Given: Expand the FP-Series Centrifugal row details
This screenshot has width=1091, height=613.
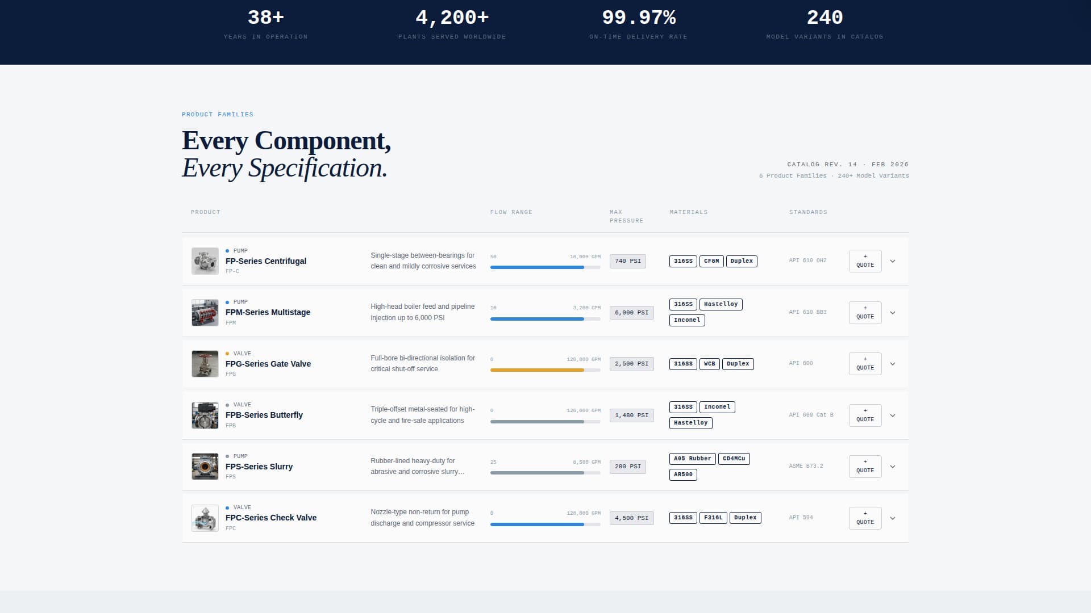Looking at the screenshot, I should 893,261.
